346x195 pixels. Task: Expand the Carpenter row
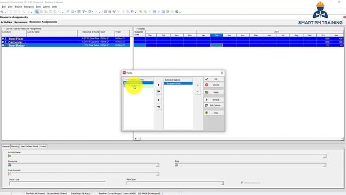pos(3,42)
